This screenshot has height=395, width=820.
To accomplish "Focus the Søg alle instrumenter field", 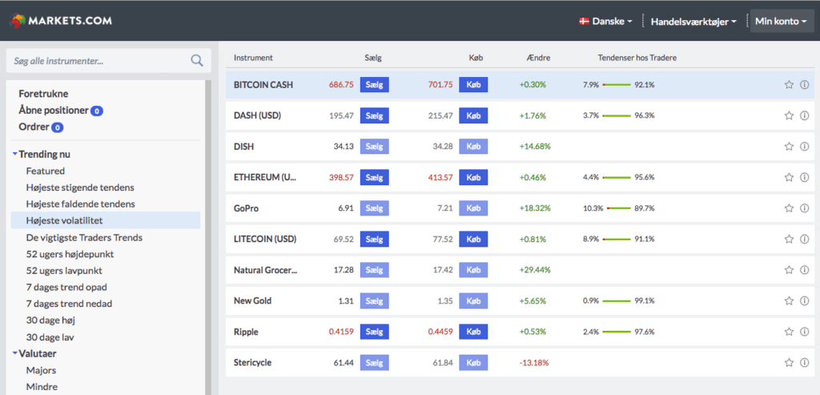I will 109,61.
